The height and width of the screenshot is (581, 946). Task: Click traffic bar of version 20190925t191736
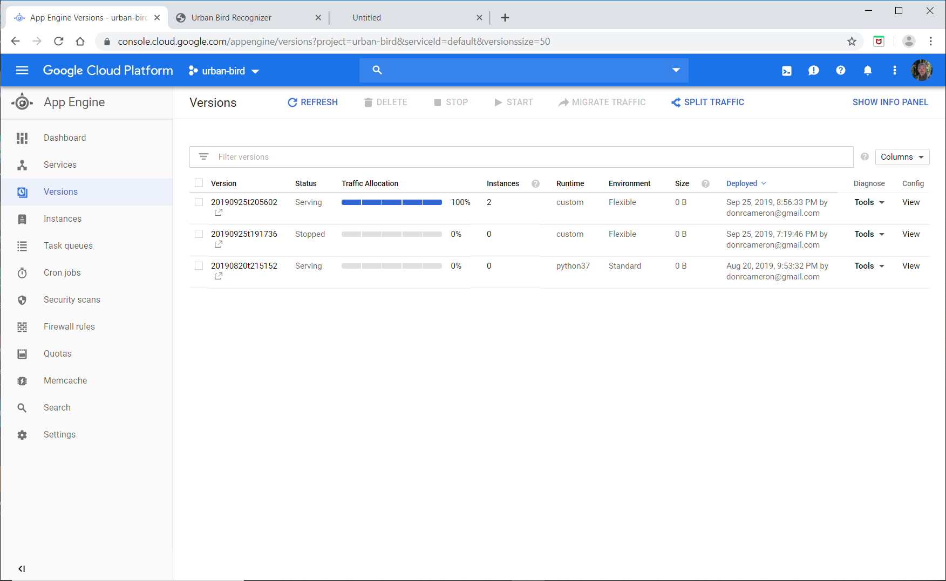pos(392,234)
